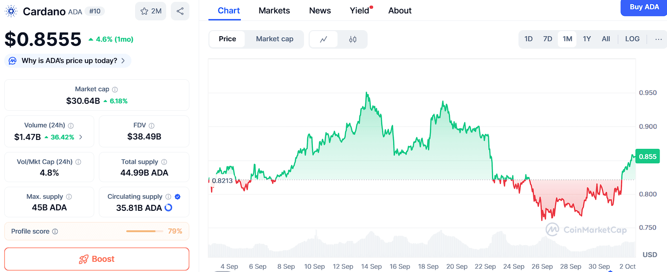Switch to line chart icon
667x272 pixels.
pyautogui.click(x=324, y=39)
